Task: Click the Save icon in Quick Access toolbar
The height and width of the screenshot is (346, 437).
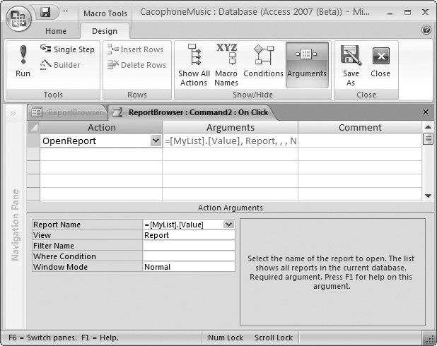Action: 45,11
